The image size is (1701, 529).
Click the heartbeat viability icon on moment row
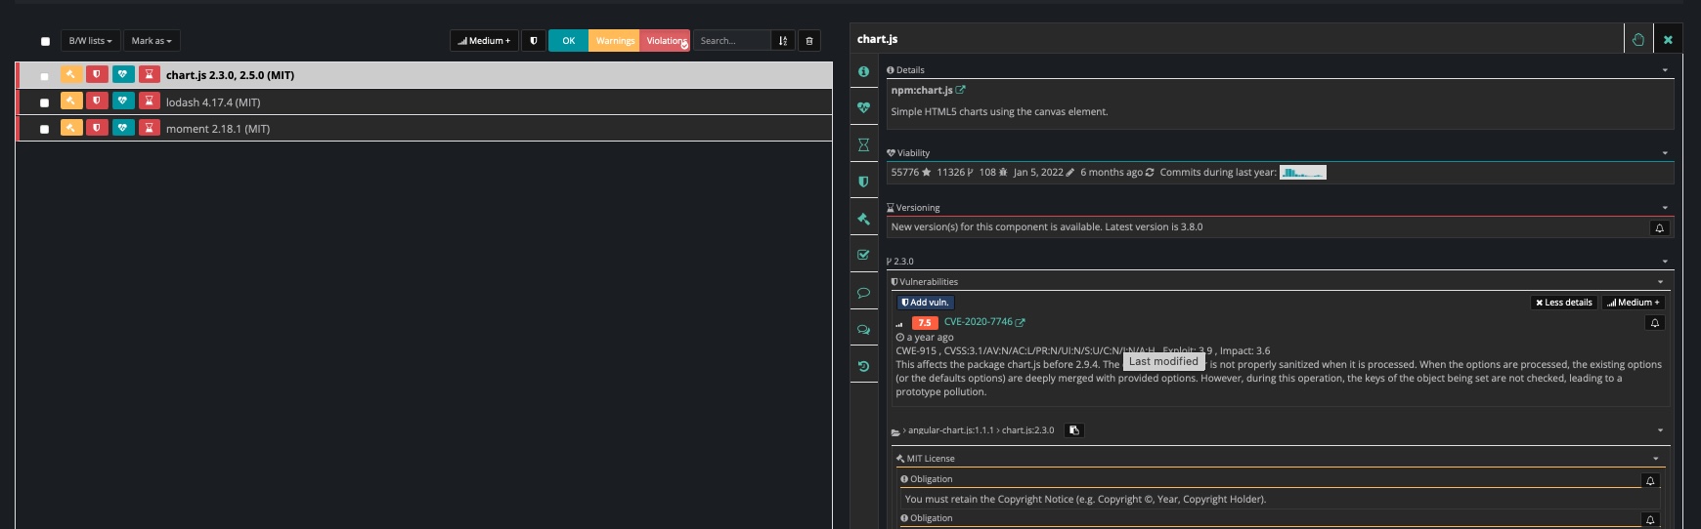[123, 127]
